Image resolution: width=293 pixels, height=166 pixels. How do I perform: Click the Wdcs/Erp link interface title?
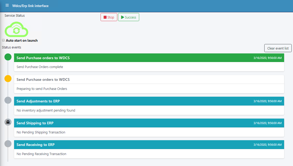point(30,6)
